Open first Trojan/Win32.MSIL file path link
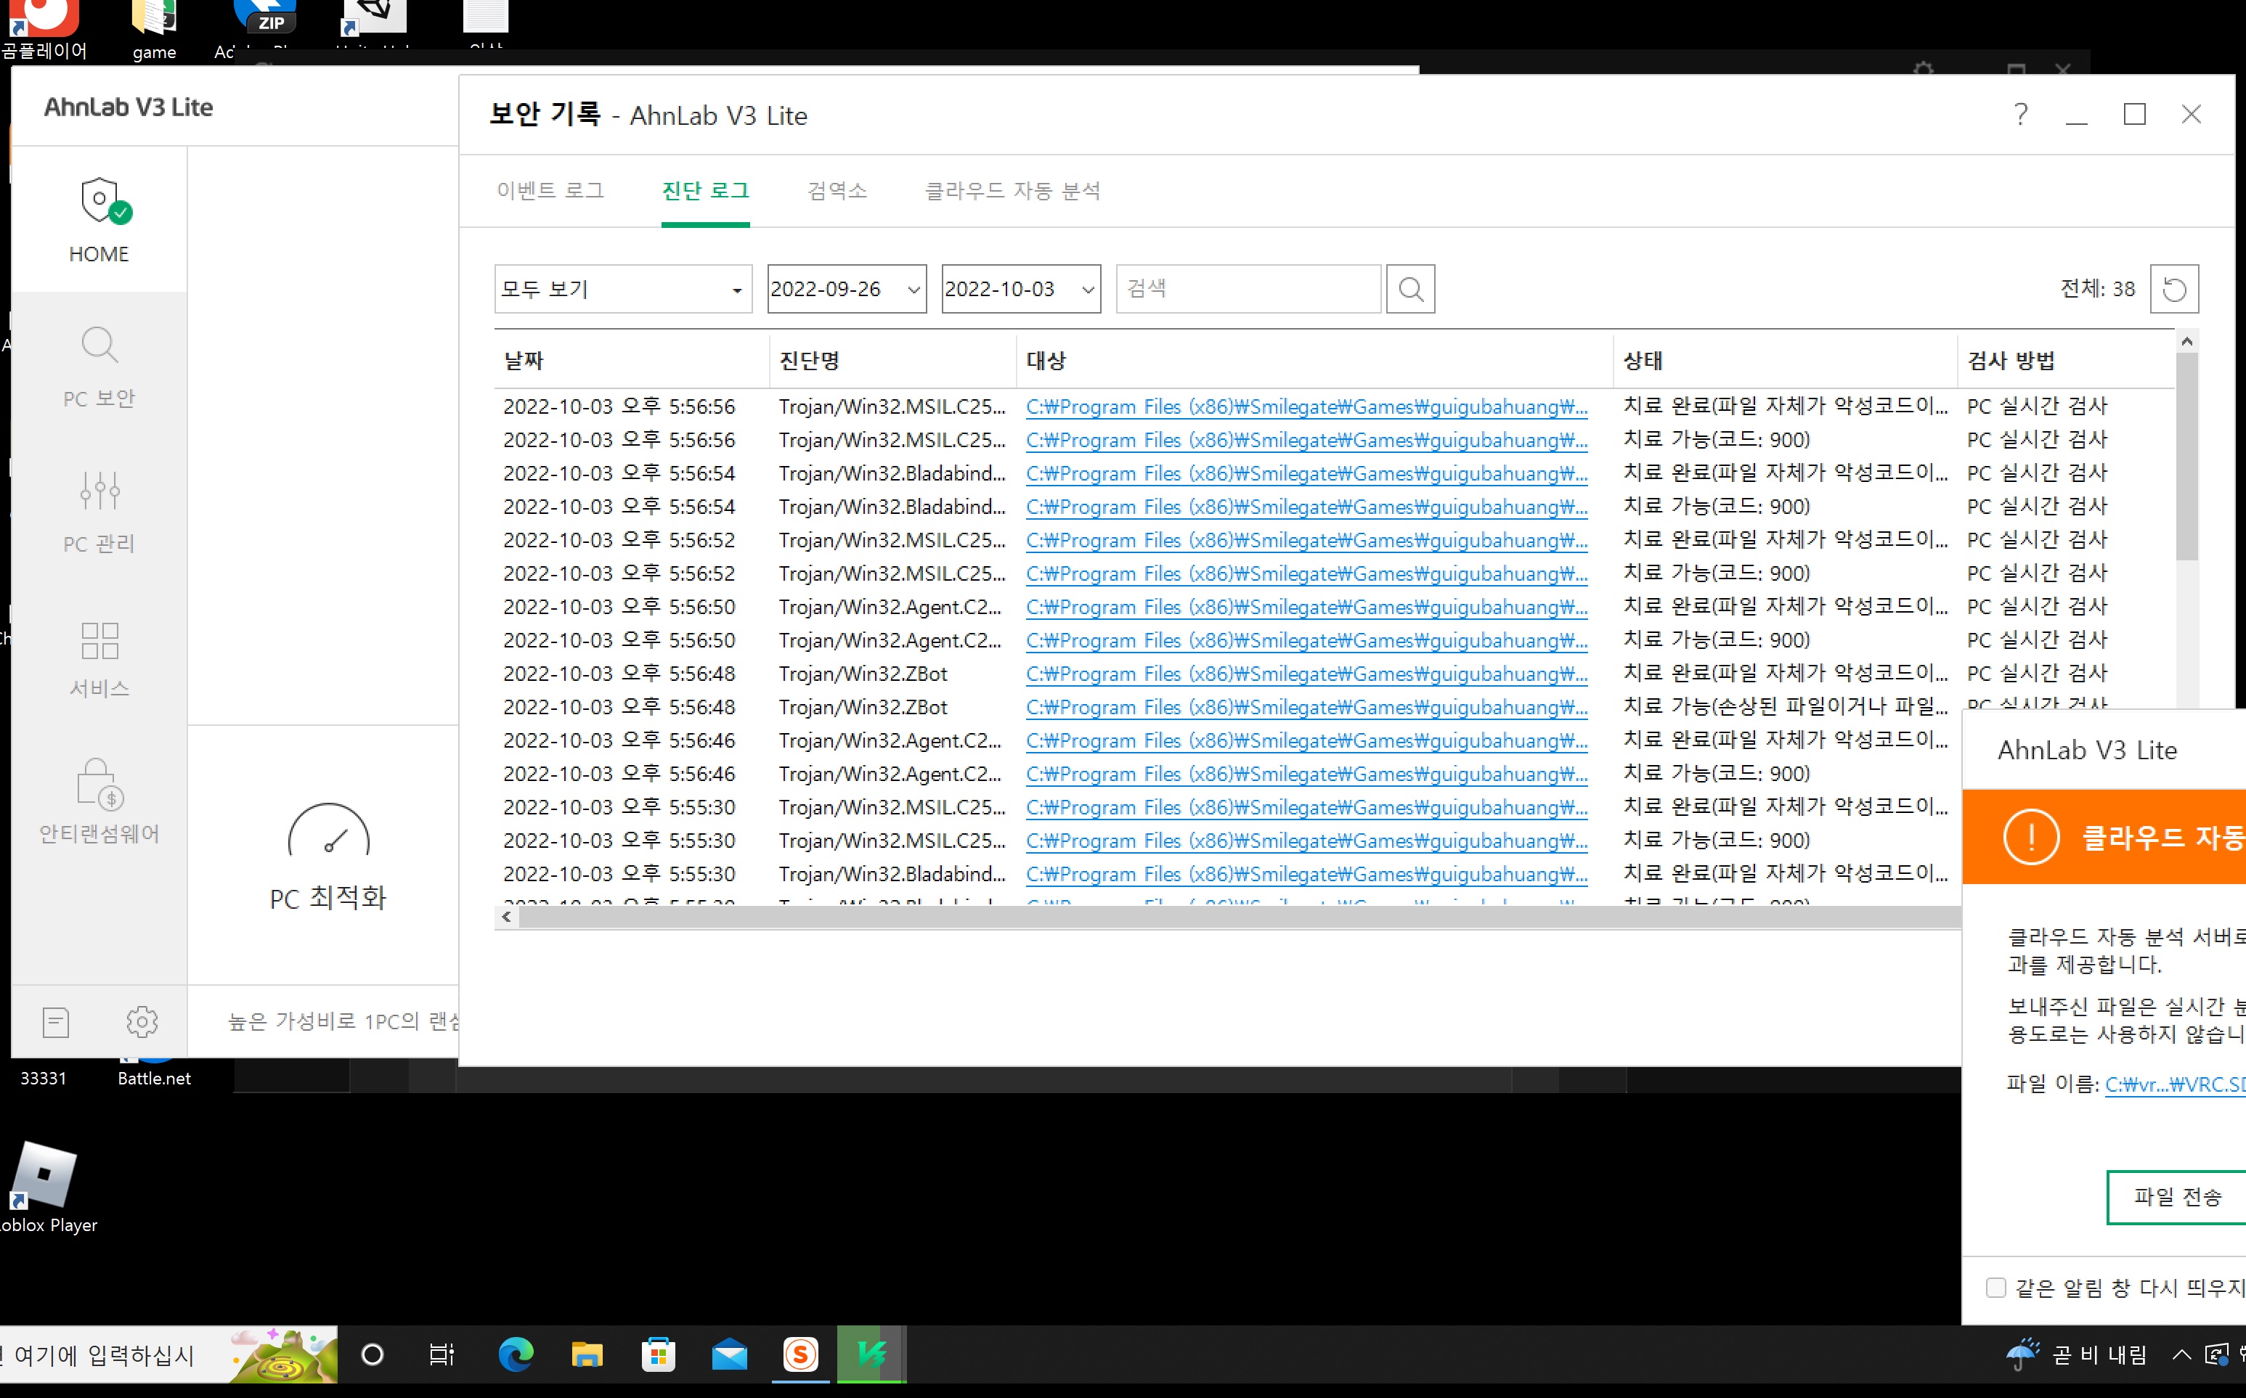The height and width of the screenshot is (1398, 2246). click(1306, 406)
